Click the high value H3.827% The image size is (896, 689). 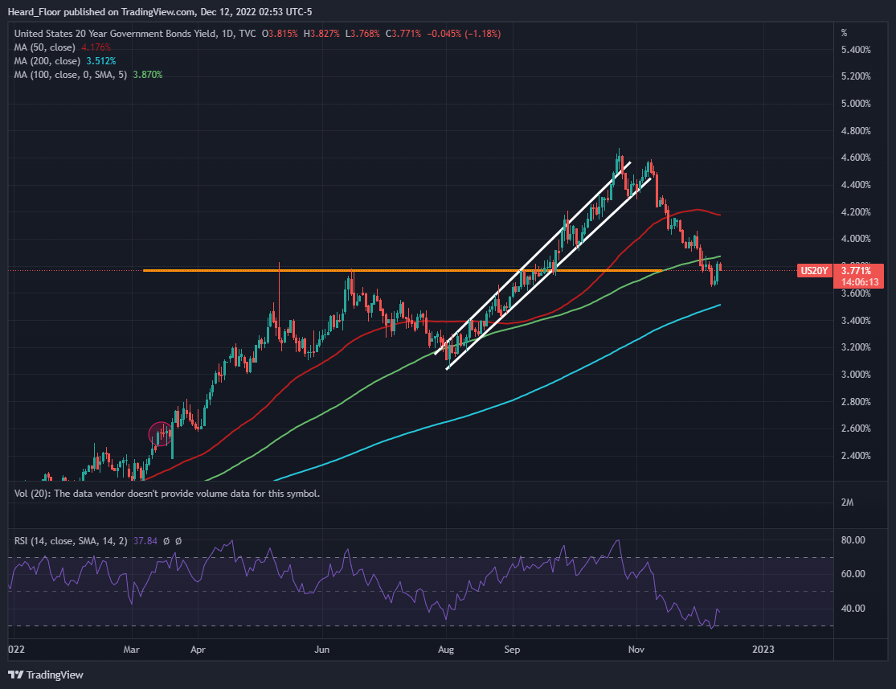click(321, 34)
